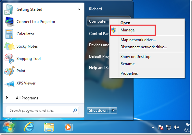
Task: Open the volume speaker tray icon
Action: (176, 128)
